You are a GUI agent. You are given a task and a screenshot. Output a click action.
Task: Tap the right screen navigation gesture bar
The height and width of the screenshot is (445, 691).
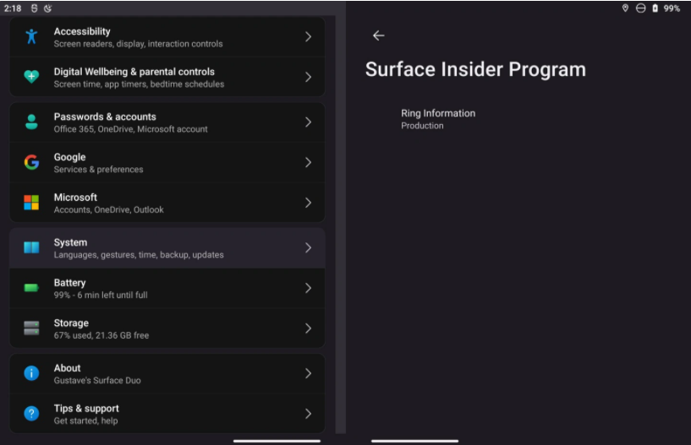414,441
